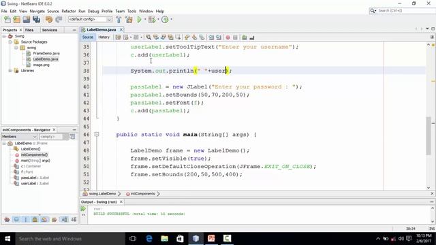Click the Toggle Bookmark icon in editor toolbar
The width and height of the screenshot is (436, 245).
pos(202,37)
